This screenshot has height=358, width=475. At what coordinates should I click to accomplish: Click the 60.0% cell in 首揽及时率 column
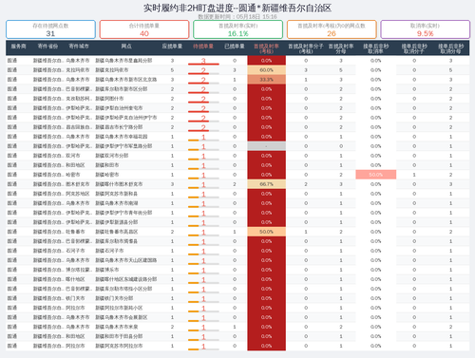(266, 70)
